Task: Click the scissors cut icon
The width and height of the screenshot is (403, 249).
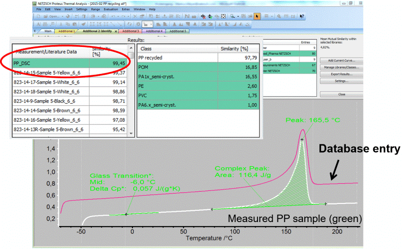Action: [x=61, y=24]
